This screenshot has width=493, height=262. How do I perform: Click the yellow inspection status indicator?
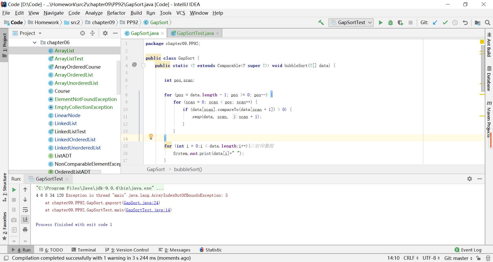coord(482,42)
